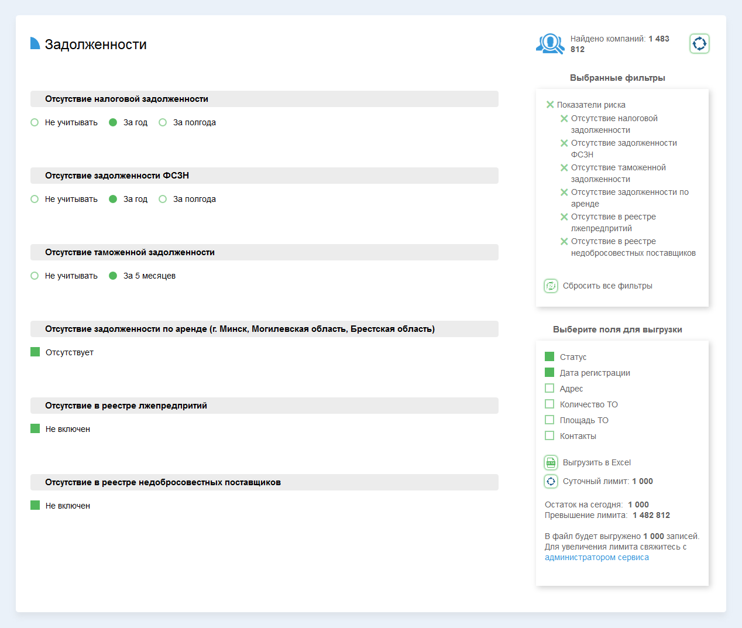742x628 pixels.
Task: Remove the 'Показатели риска' filter group
Action: coord(550,105)
